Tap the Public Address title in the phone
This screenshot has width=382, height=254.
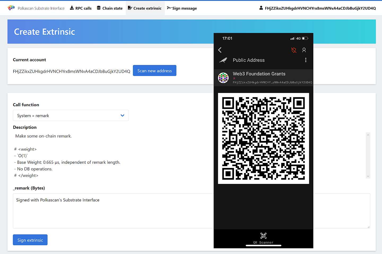(249, 60)
